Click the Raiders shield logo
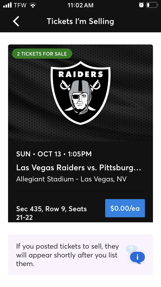This screenshot has width=161, height=287. point(80,92)
